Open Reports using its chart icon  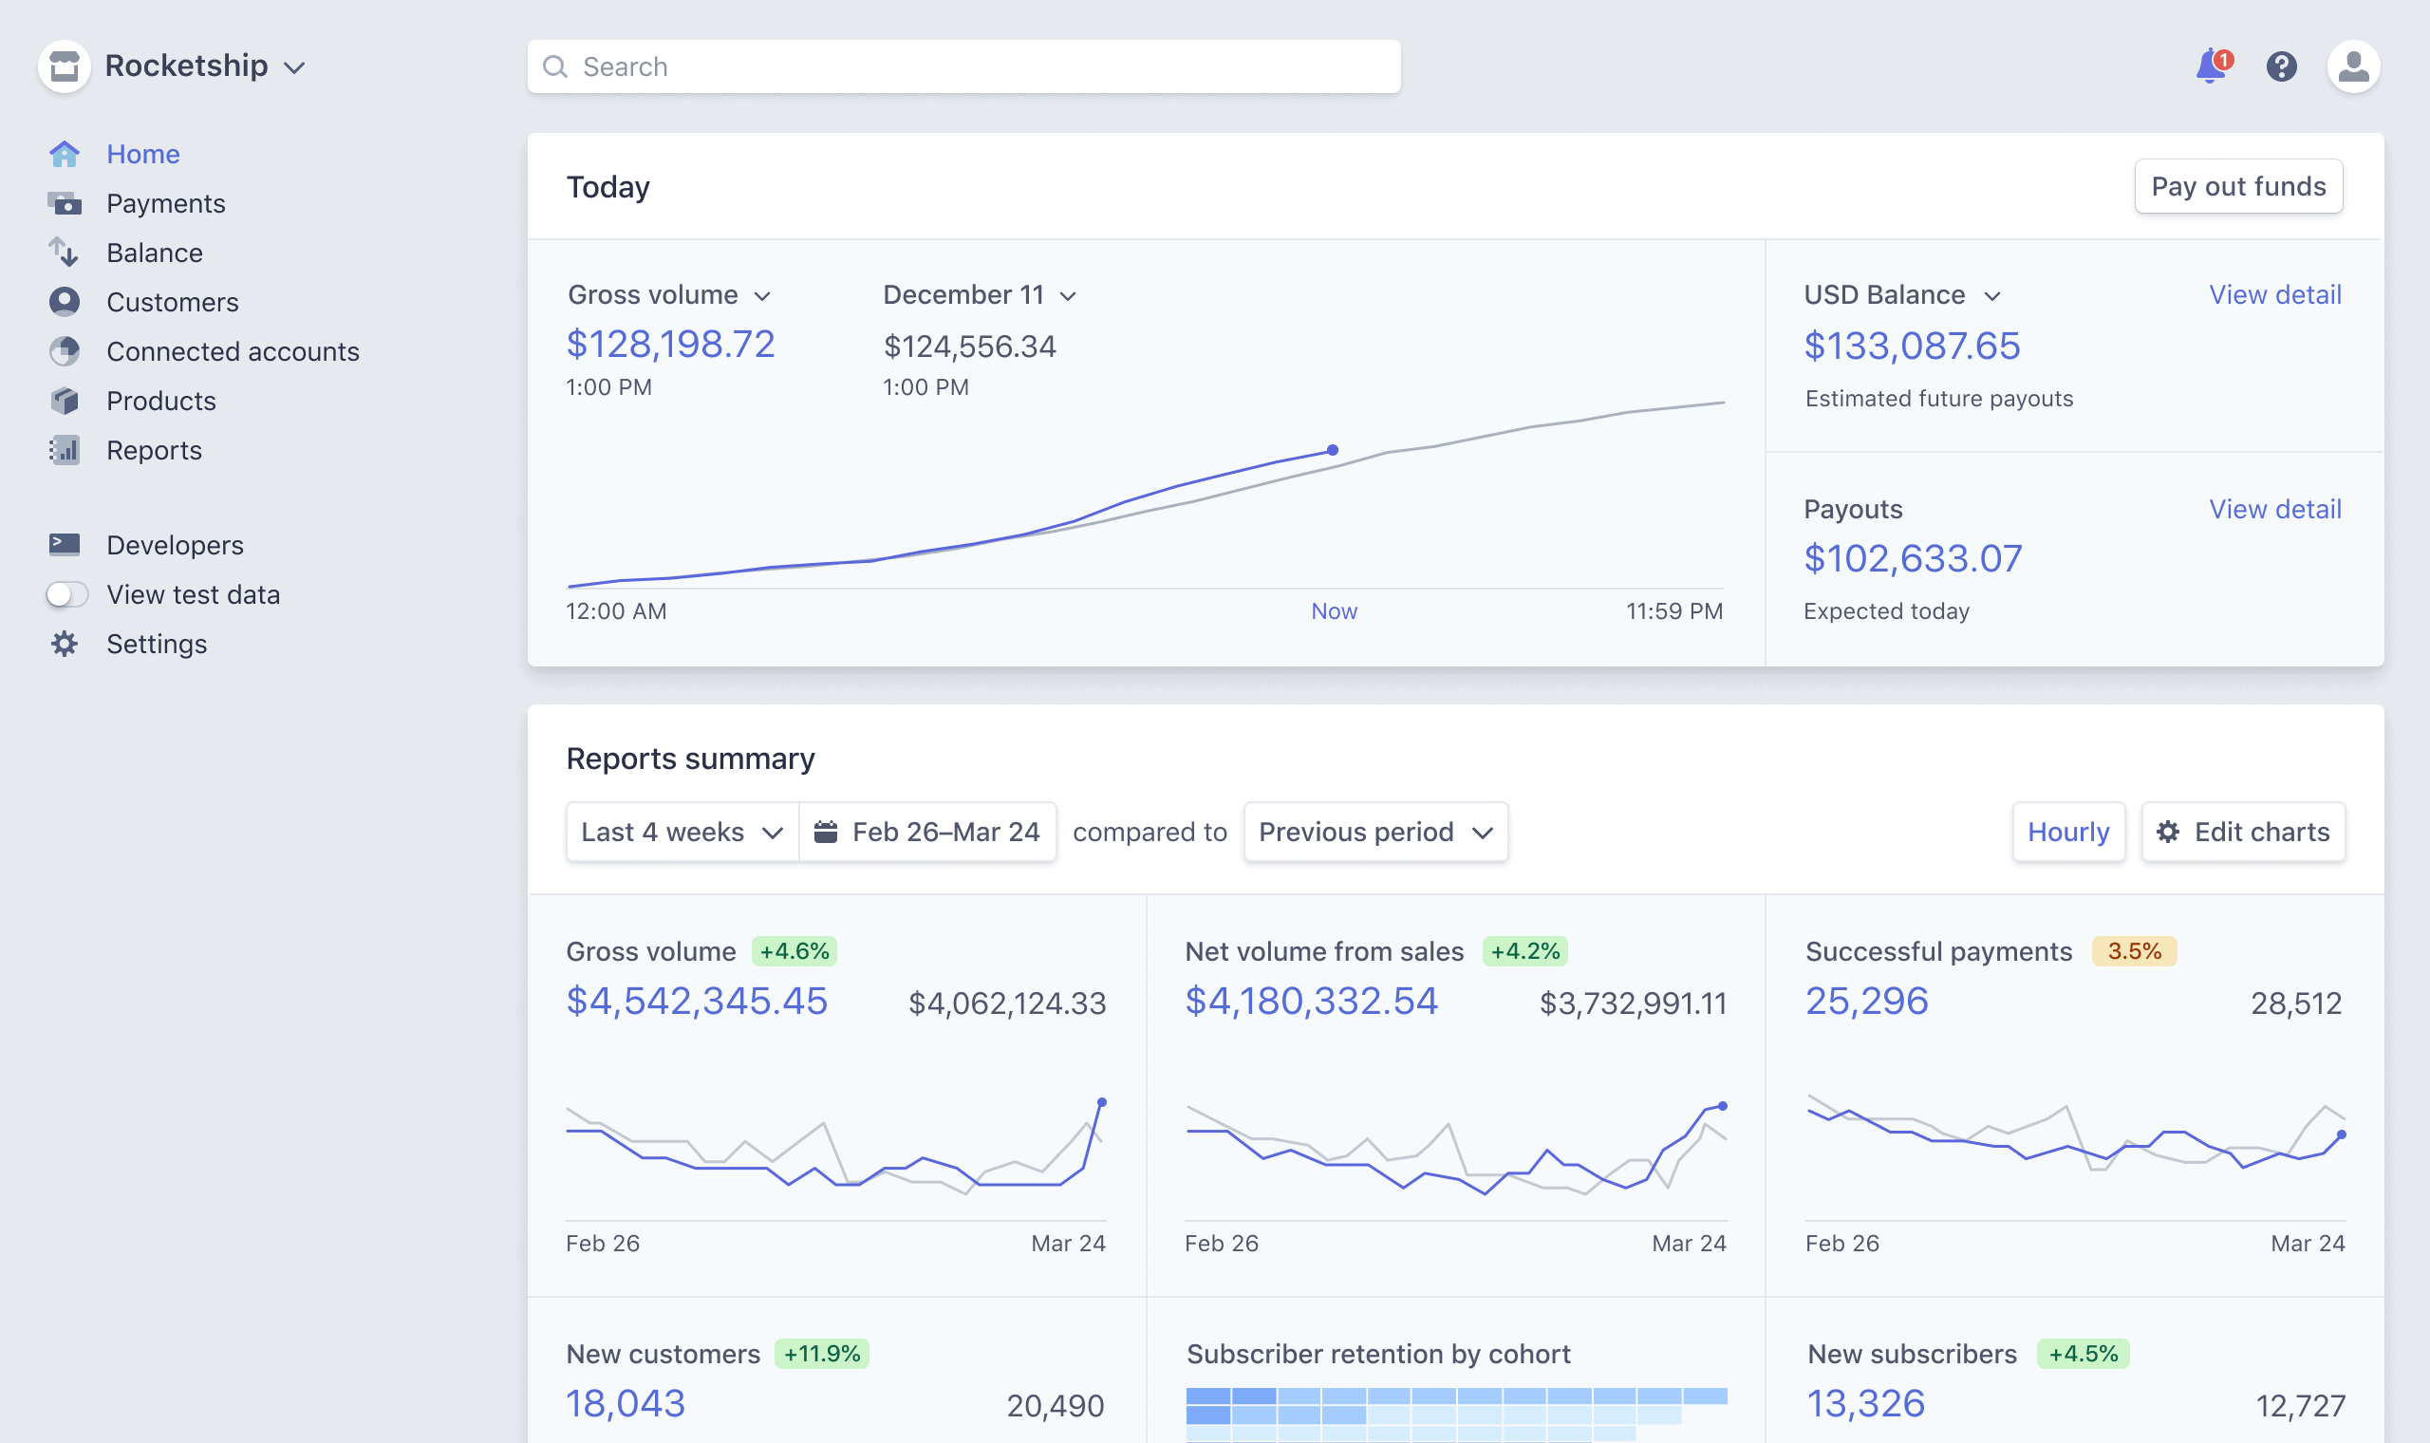coord(65,450)
